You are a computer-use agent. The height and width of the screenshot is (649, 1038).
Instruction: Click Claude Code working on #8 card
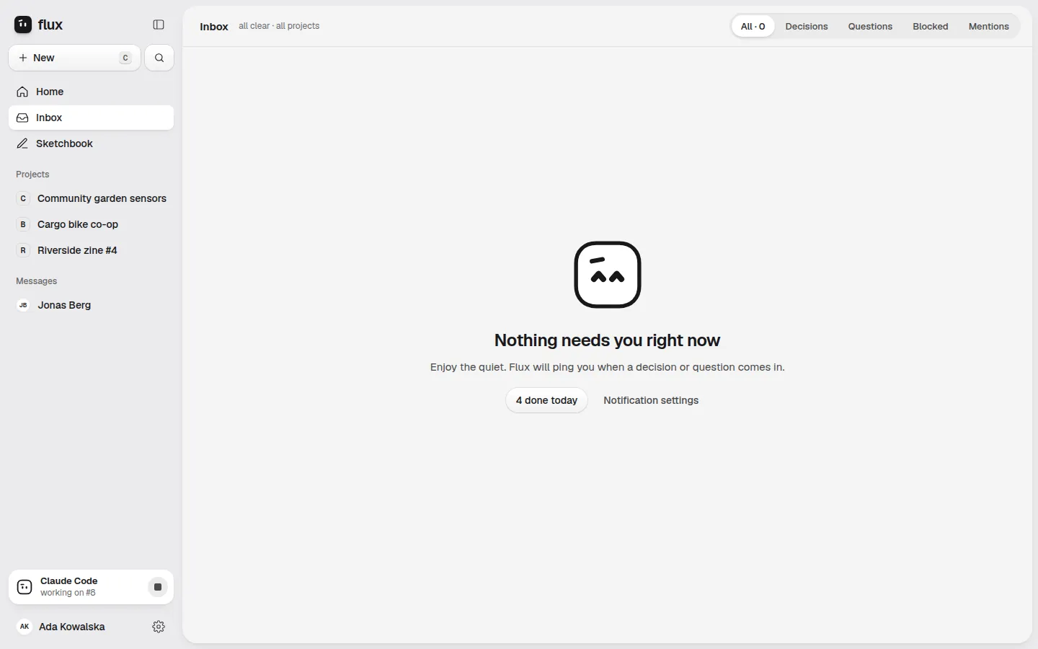(91, 587)
